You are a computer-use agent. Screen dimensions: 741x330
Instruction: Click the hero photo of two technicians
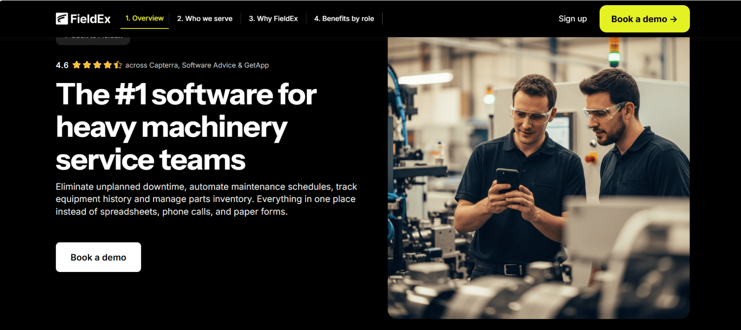pyautogui.click(x=539, y=178)
